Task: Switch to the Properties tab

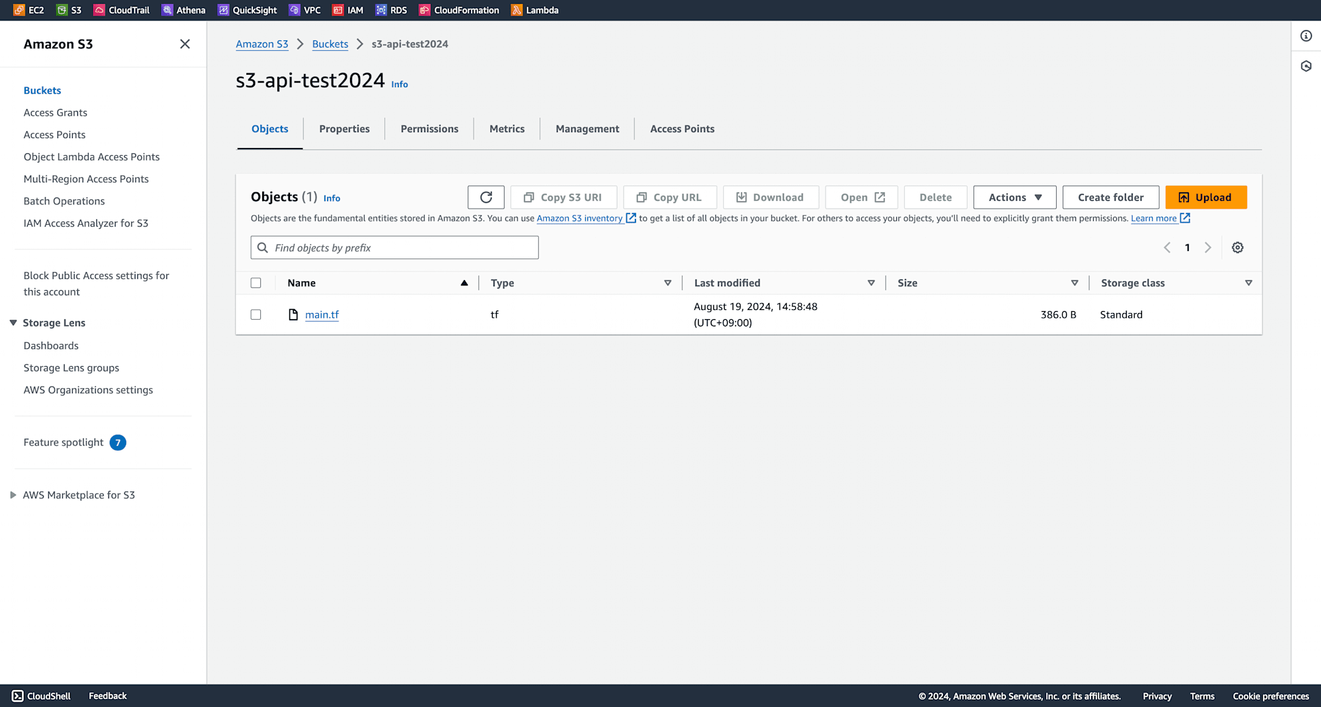Action: pyautogui.click(x=344, y=129)
